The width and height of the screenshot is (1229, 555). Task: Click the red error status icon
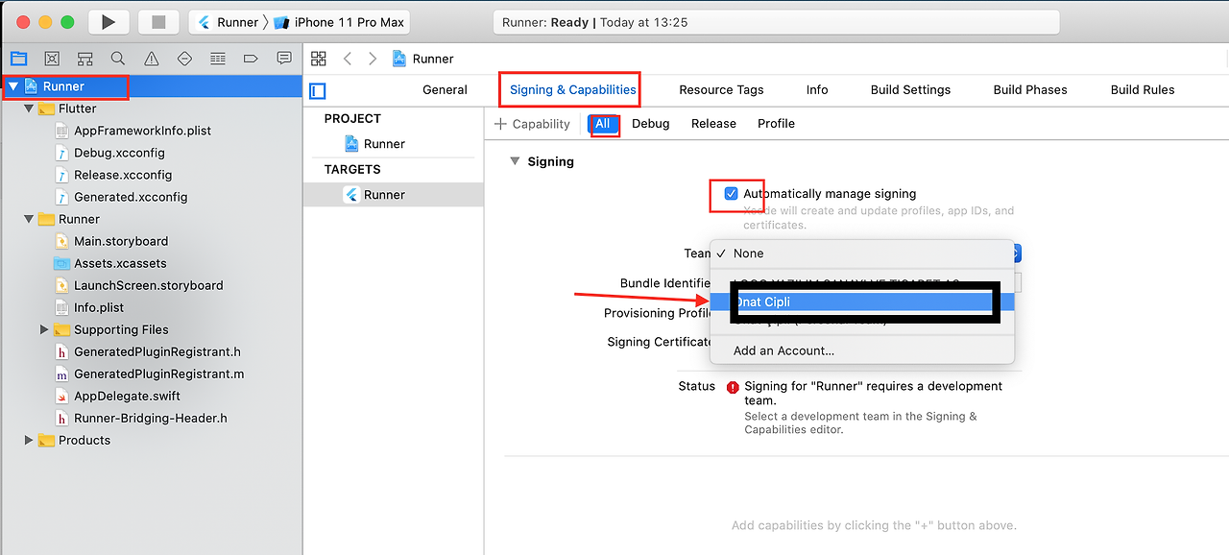(x=733, y=387)
